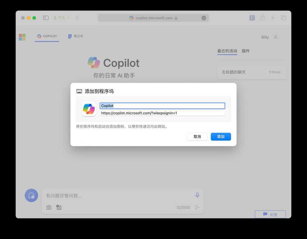Click the microphone icon for voice input
Image resolution: width=307 pixels, height=239 pixels.
point(197,195)
